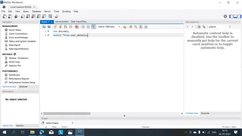Close the Query 1 tab

coord(52,22)
